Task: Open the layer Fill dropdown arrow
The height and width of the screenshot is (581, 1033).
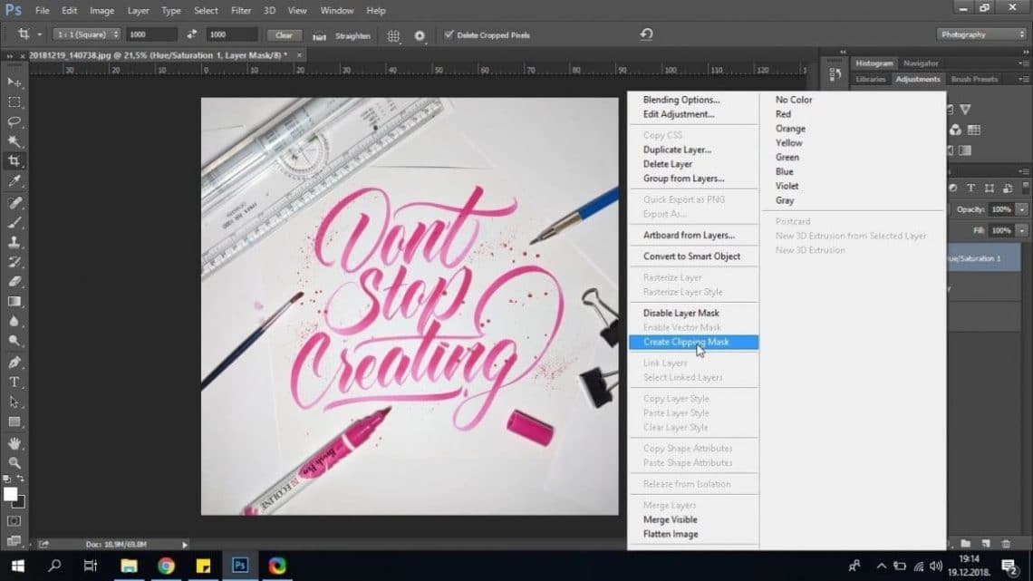Action: [x=1022, y=230]
